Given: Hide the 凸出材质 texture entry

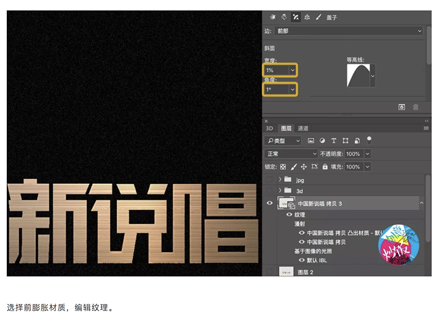Looking at the screenshot, I should tap(302, 233).
